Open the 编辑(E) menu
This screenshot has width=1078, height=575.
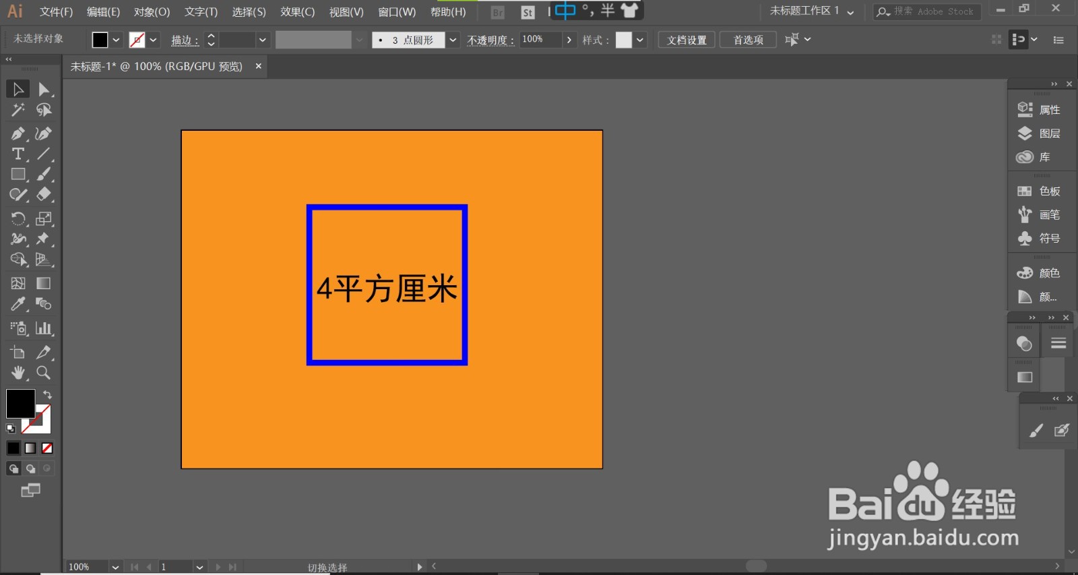point(103,12)
